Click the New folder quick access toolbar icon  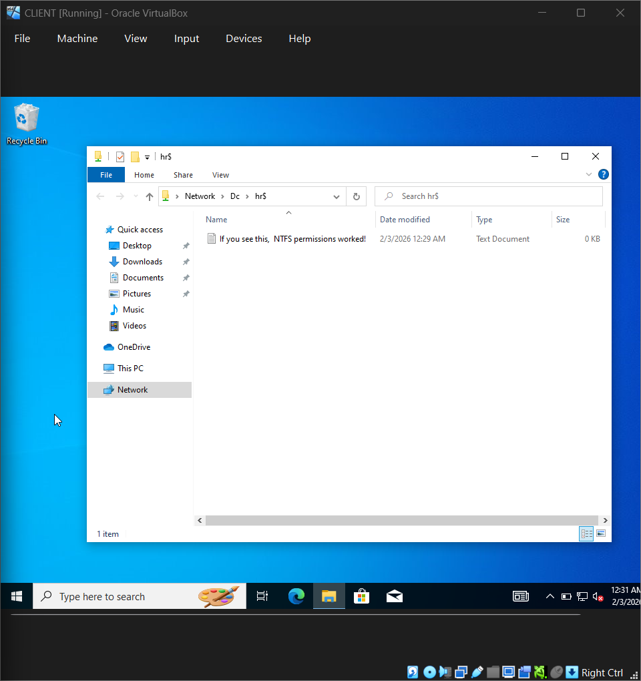(x=135, y=157)
